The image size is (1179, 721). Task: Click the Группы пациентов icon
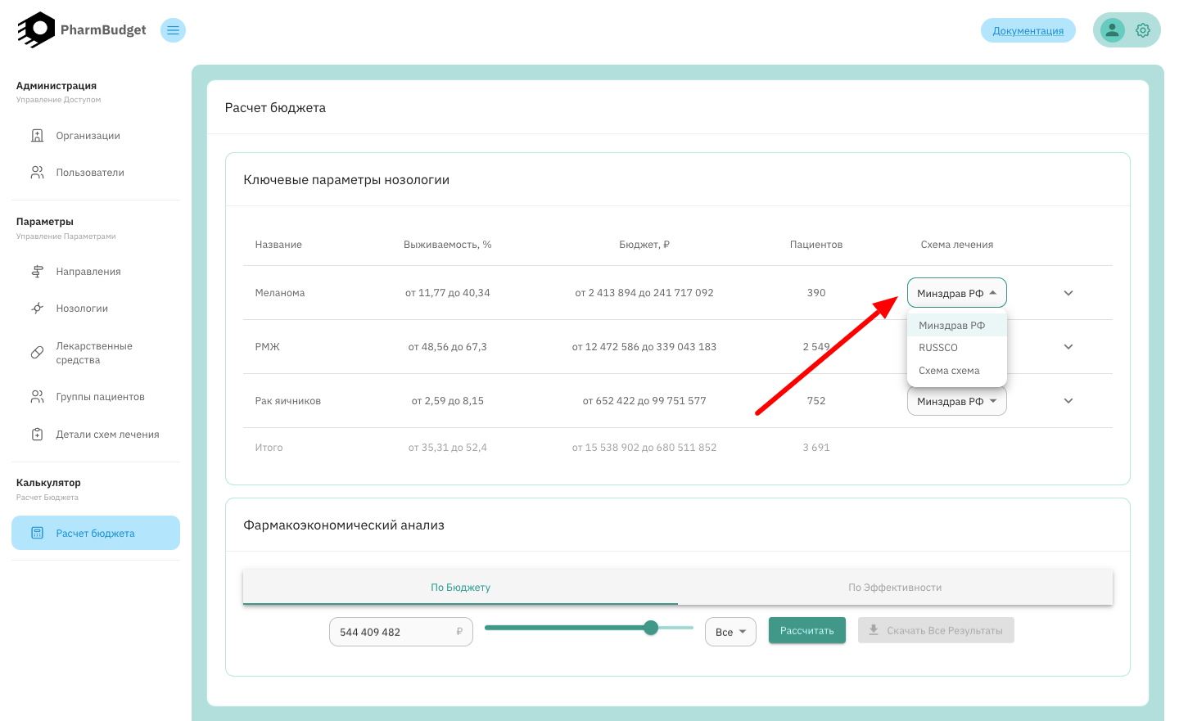[x=37, y=397]
